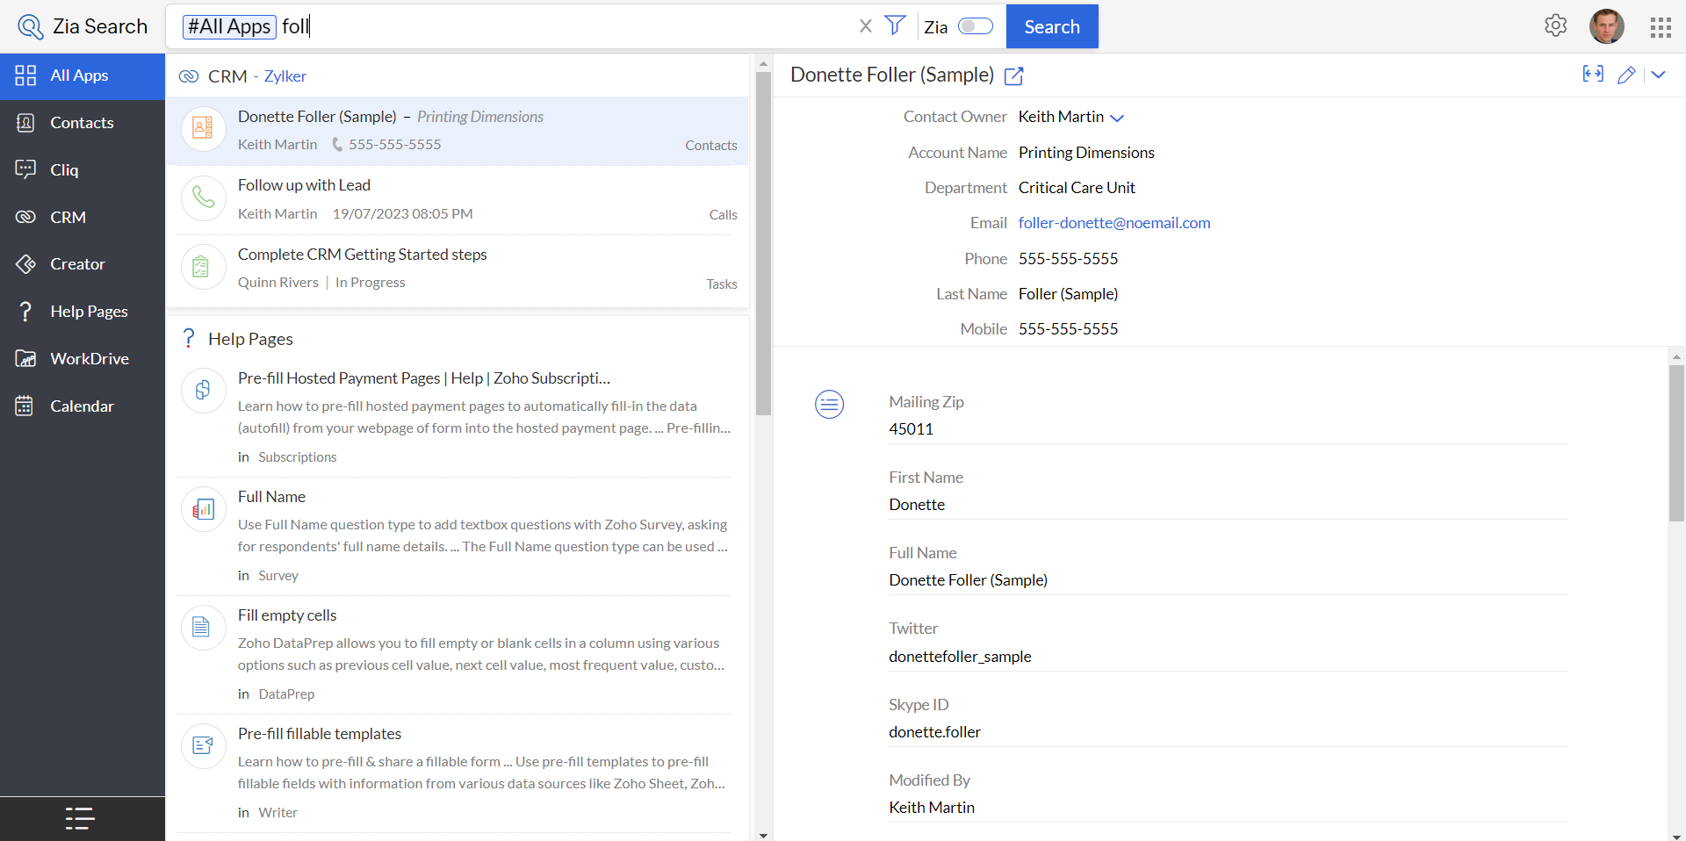Screen dimensions: 1686x841
Task: Click the expand preview panel icon
Action: coord(1592,75)
